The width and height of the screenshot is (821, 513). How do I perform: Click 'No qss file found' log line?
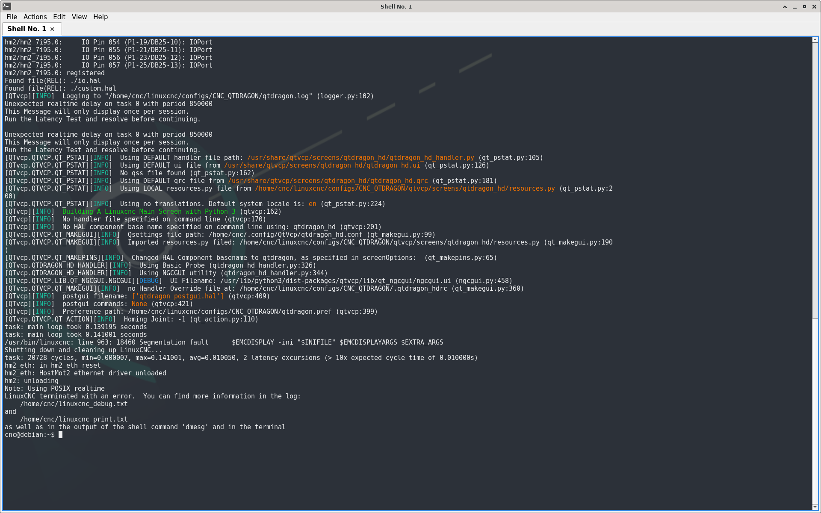[130, 173]
